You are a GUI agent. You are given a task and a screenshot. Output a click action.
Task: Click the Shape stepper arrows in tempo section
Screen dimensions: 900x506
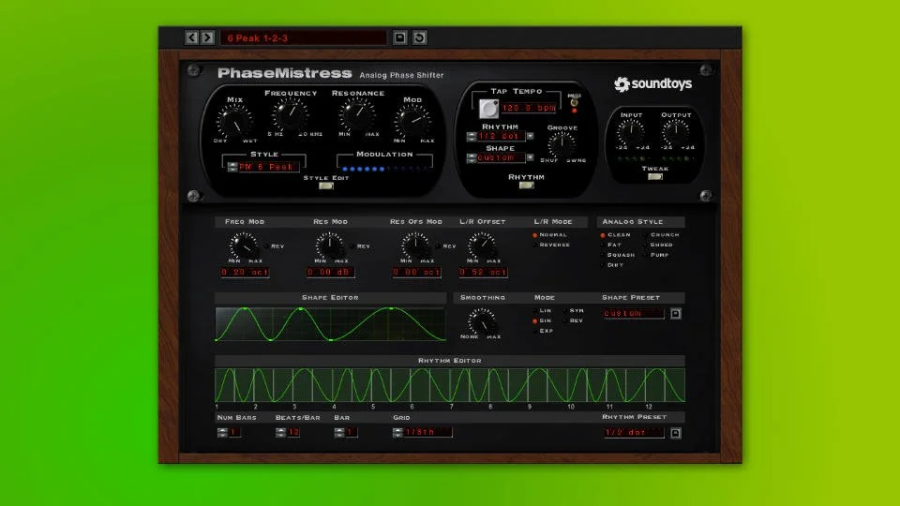[x=472, y=157]
